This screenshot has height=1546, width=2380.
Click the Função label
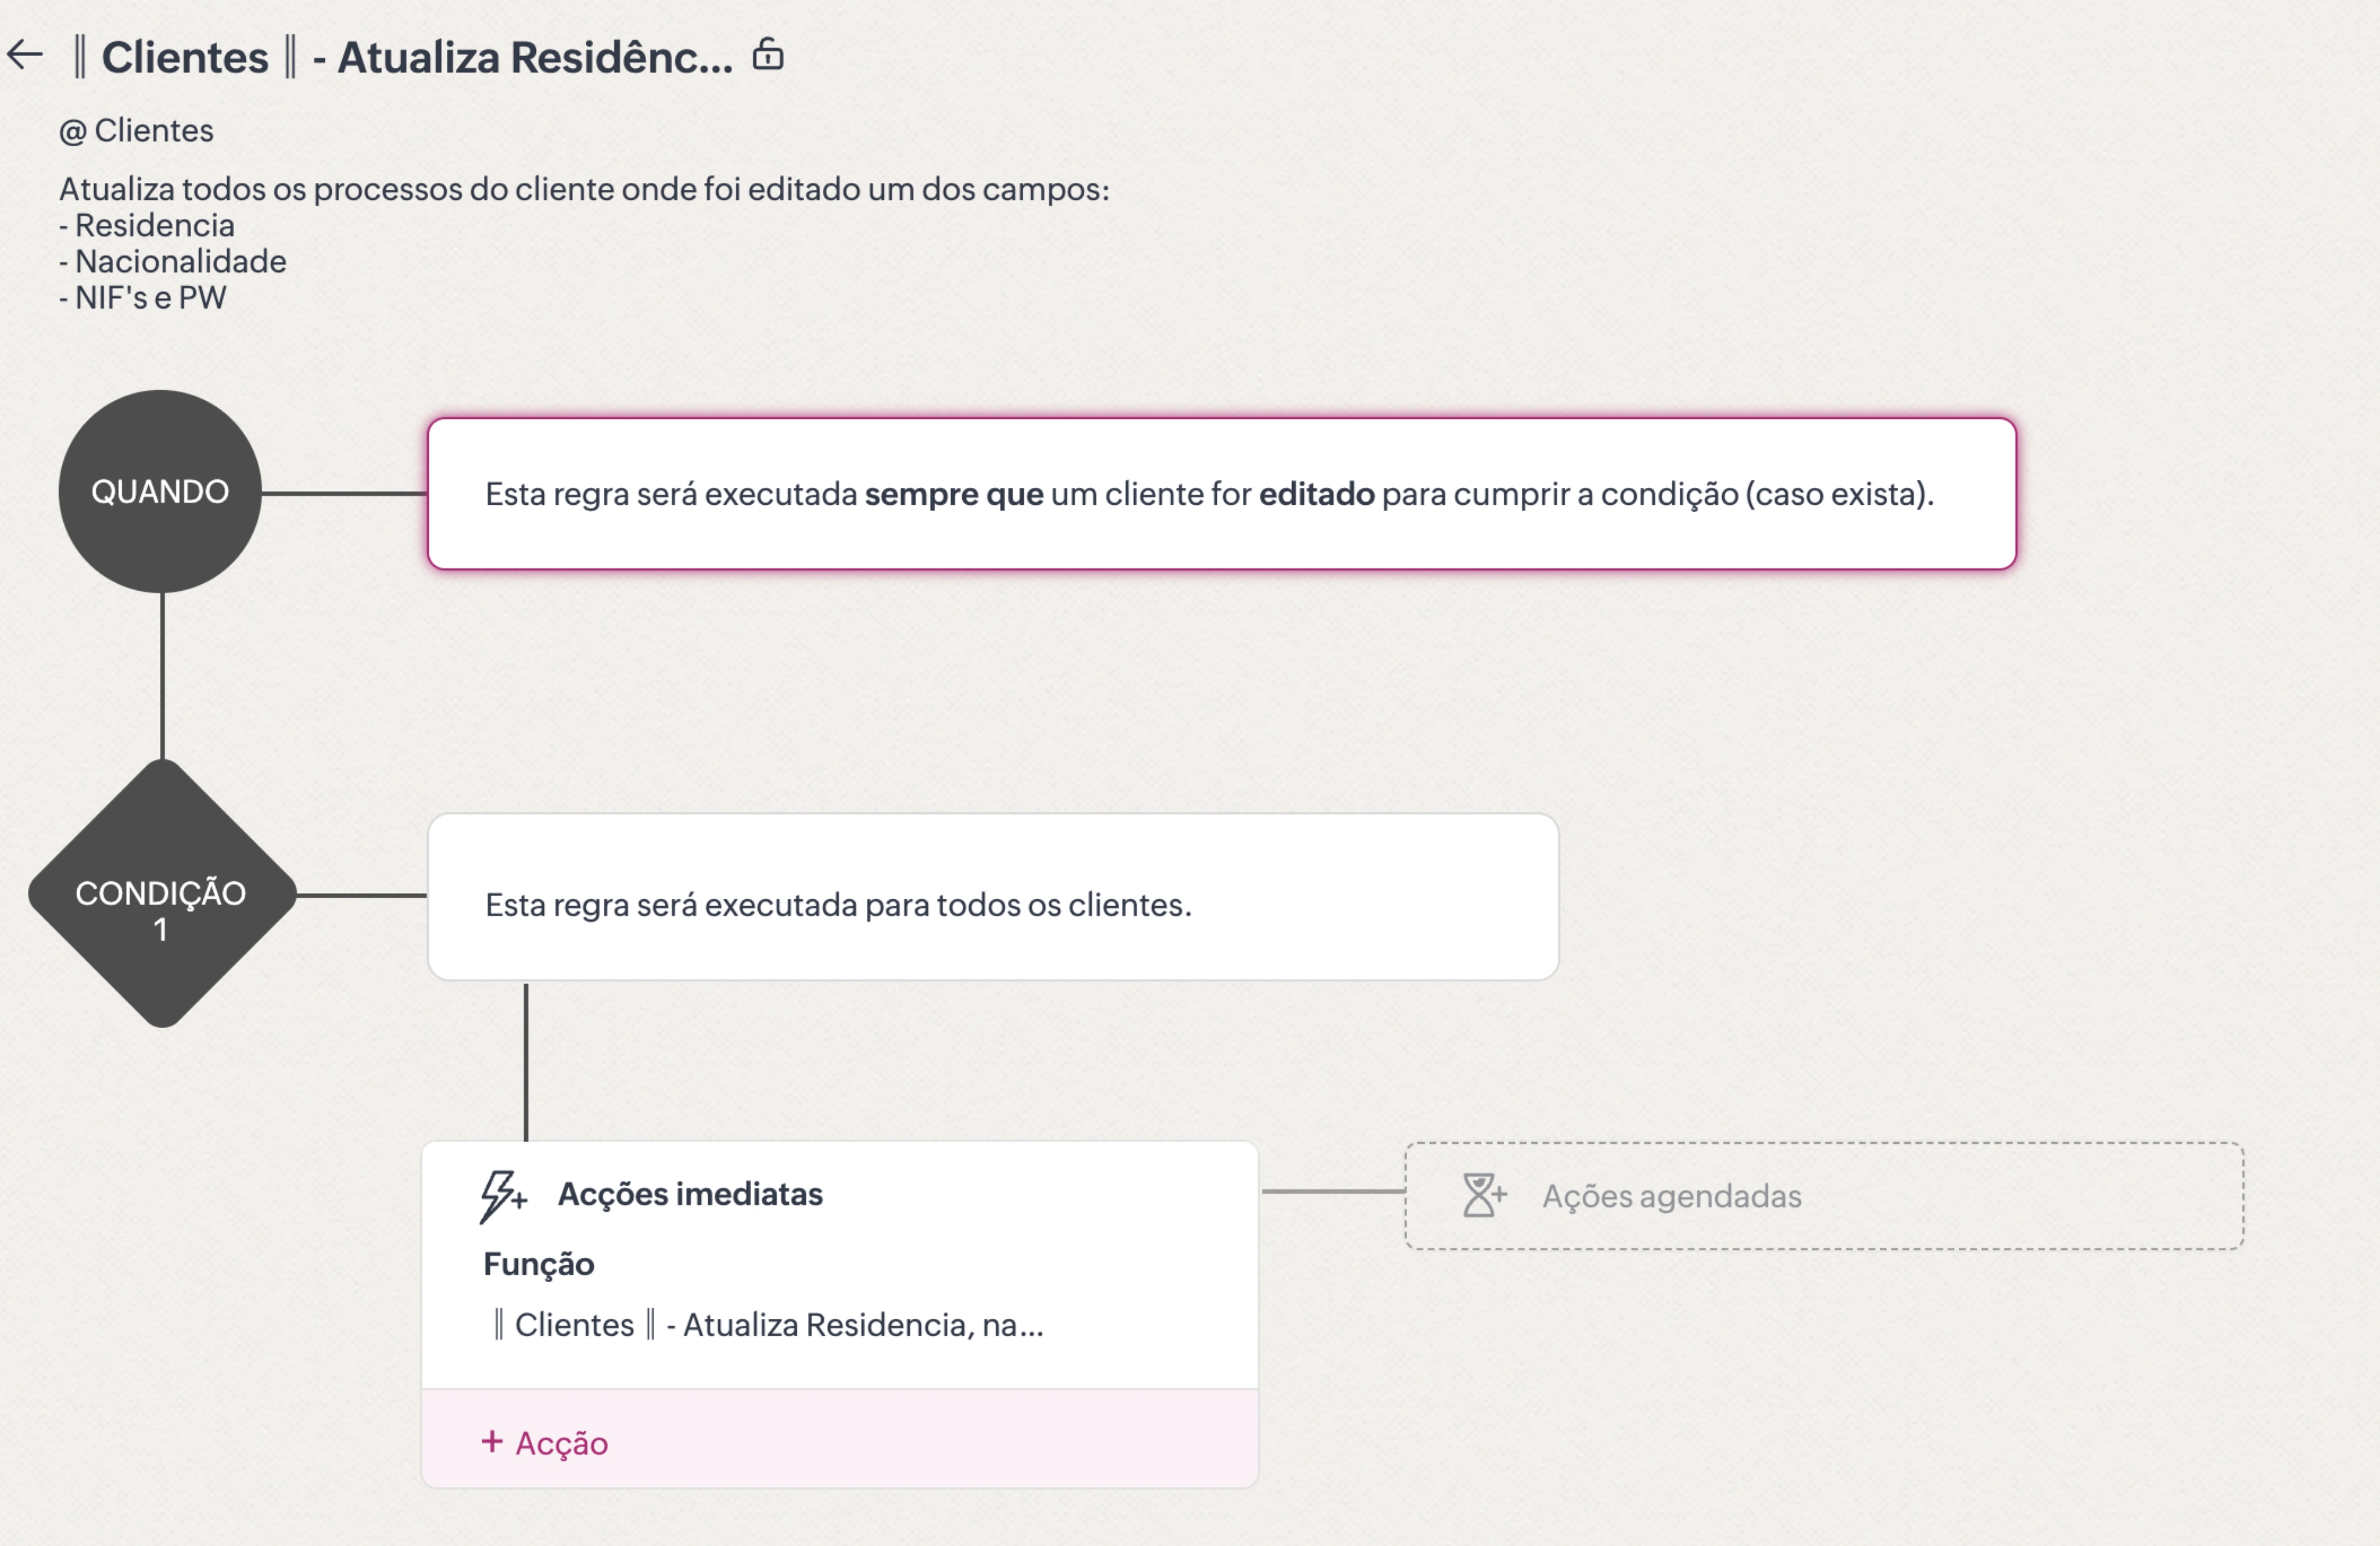coord(538,1264)
